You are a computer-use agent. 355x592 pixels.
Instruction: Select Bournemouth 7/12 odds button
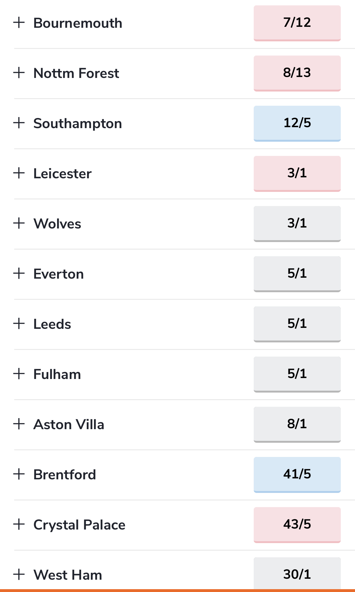pos(297,23)
